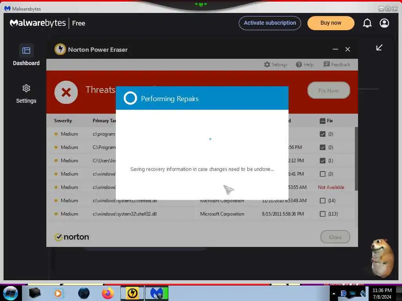Open Norton Power Eraser Feedback
This screenshot has height=301, width=402.
(337, 65)
